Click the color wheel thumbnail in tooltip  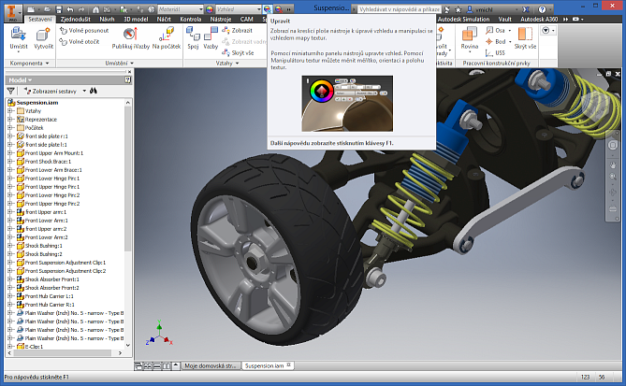(x=321, y=92)
